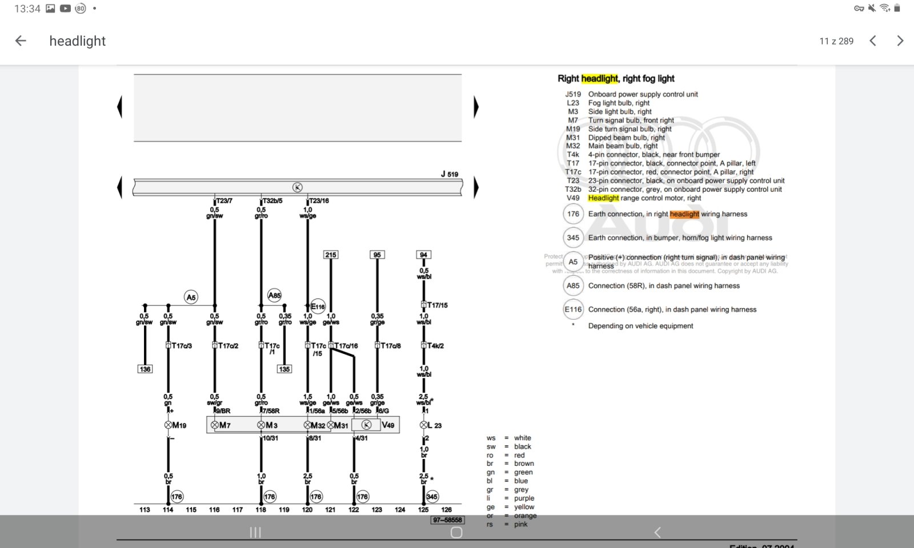
Task: Tap 'ge = yellow' color code entry
Action: tap(511, 507)
